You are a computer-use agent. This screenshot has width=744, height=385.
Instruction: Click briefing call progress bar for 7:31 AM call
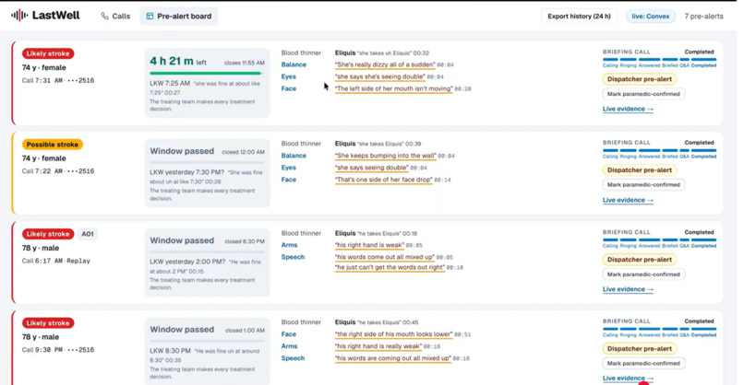point(660,60)
